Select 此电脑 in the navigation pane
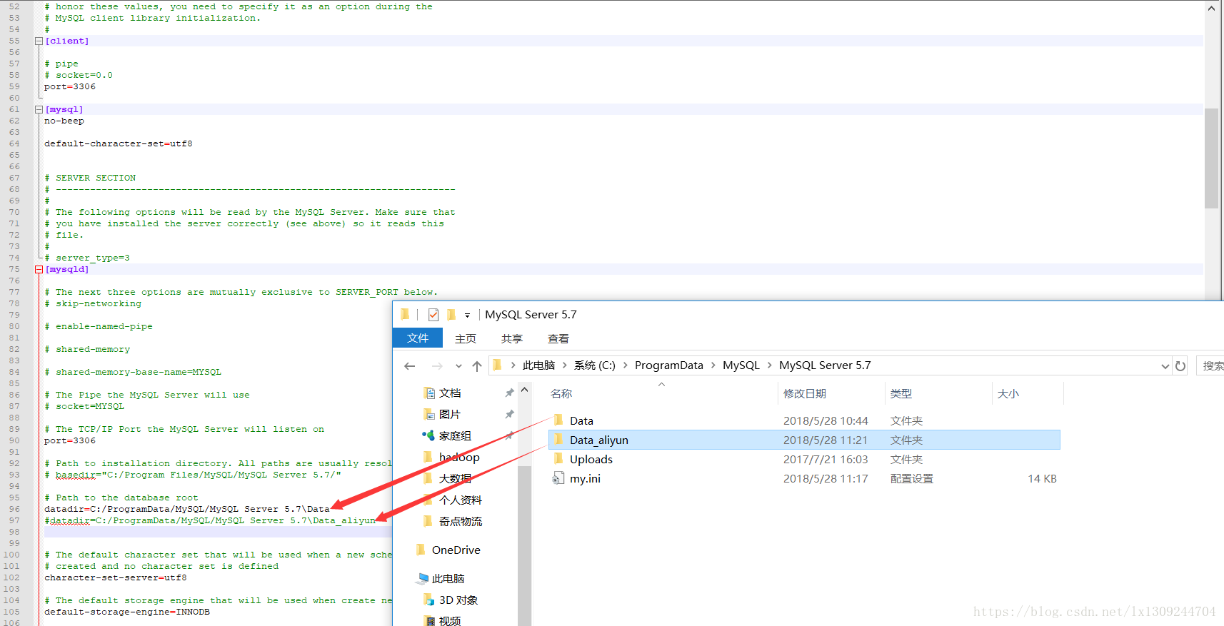The height and width of the screenshot is (626, 1224). [448, 579]
